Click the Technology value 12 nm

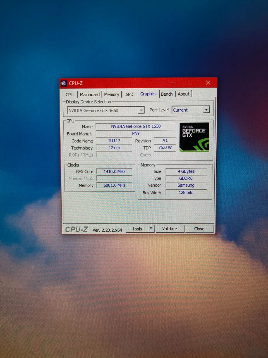114,148
